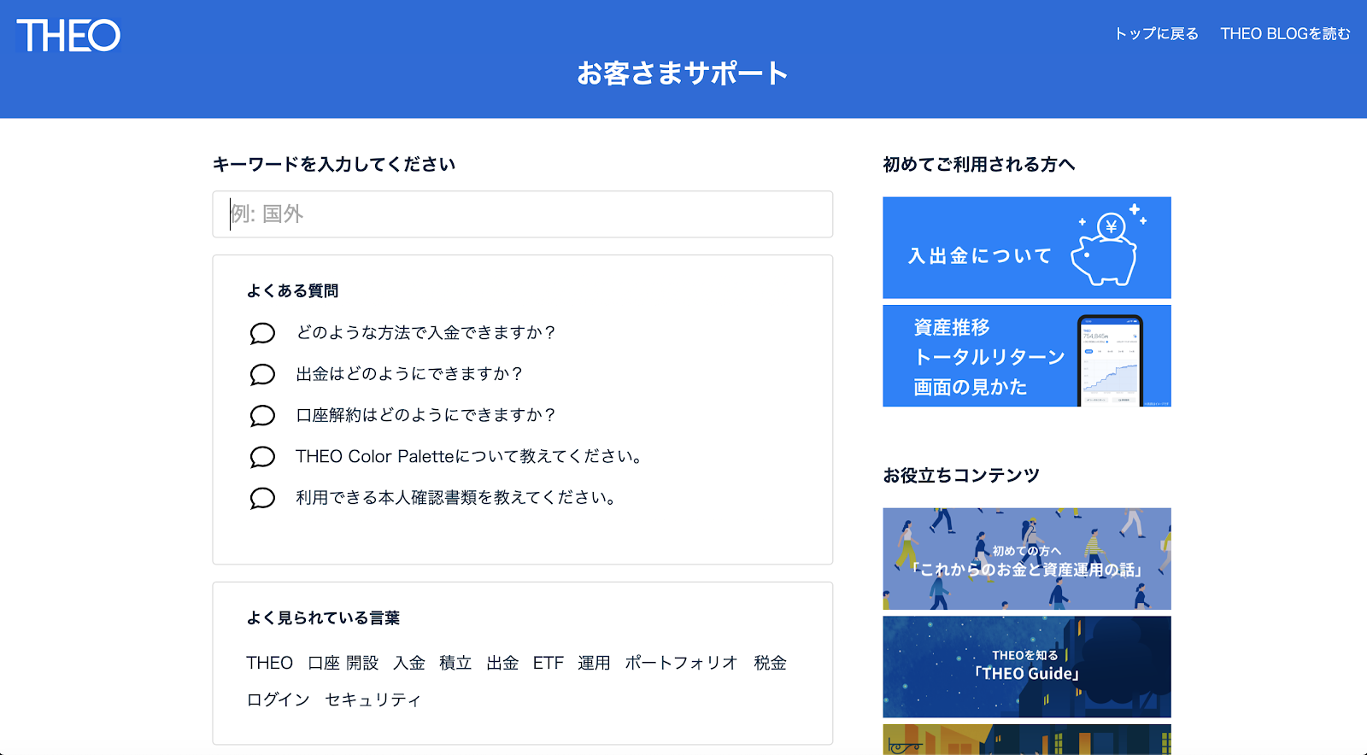This screenshot has height=755, width=1367.
Task: Click the お客さまサポート page title
Action: (683, 73)
